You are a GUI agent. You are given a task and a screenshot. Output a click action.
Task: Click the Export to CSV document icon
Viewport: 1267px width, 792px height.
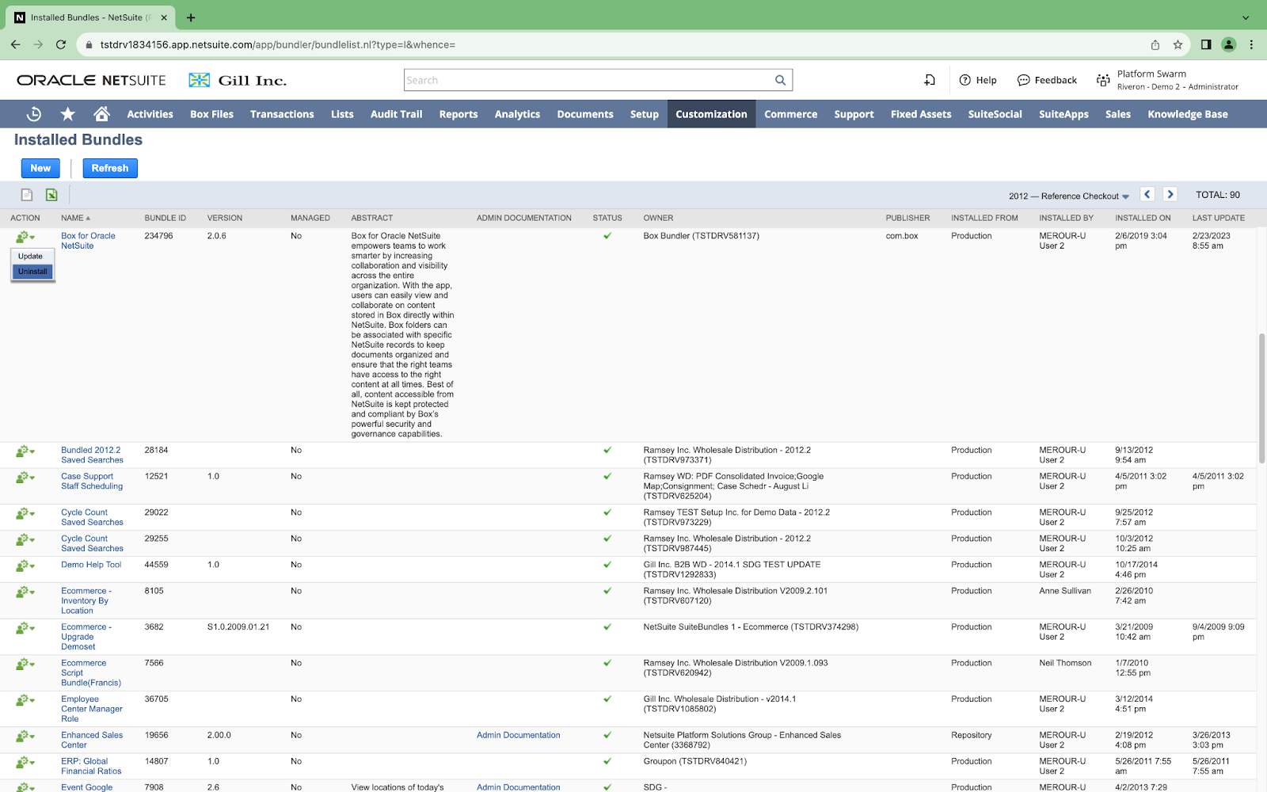[27, 195]
